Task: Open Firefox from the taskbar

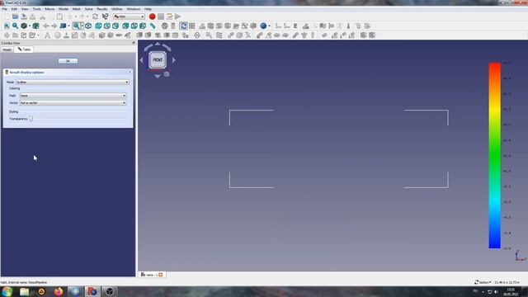Action: click(x=59, y=291)
